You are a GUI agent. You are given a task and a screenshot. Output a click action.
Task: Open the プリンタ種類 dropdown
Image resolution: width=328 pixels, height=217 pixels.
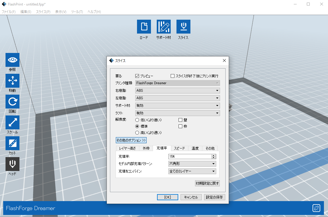178,83
